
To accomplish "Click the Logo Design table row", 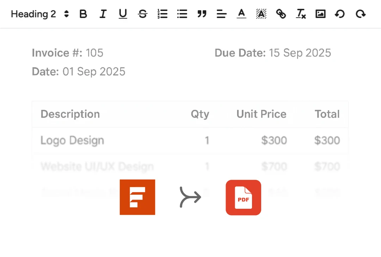I will [72, 140].
